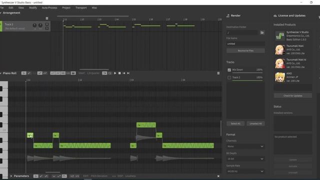Click measure 12 marker in Piano Roll ruler
The image size is (320, 180).
(x=80, y=80)
